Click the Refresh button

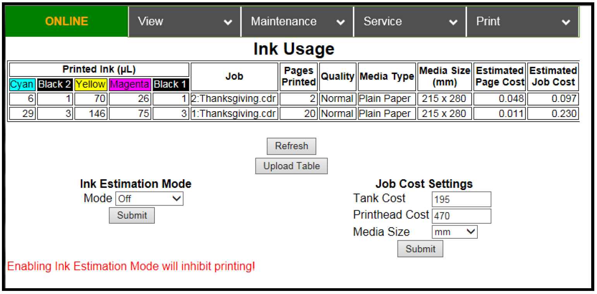click(291, 146)
